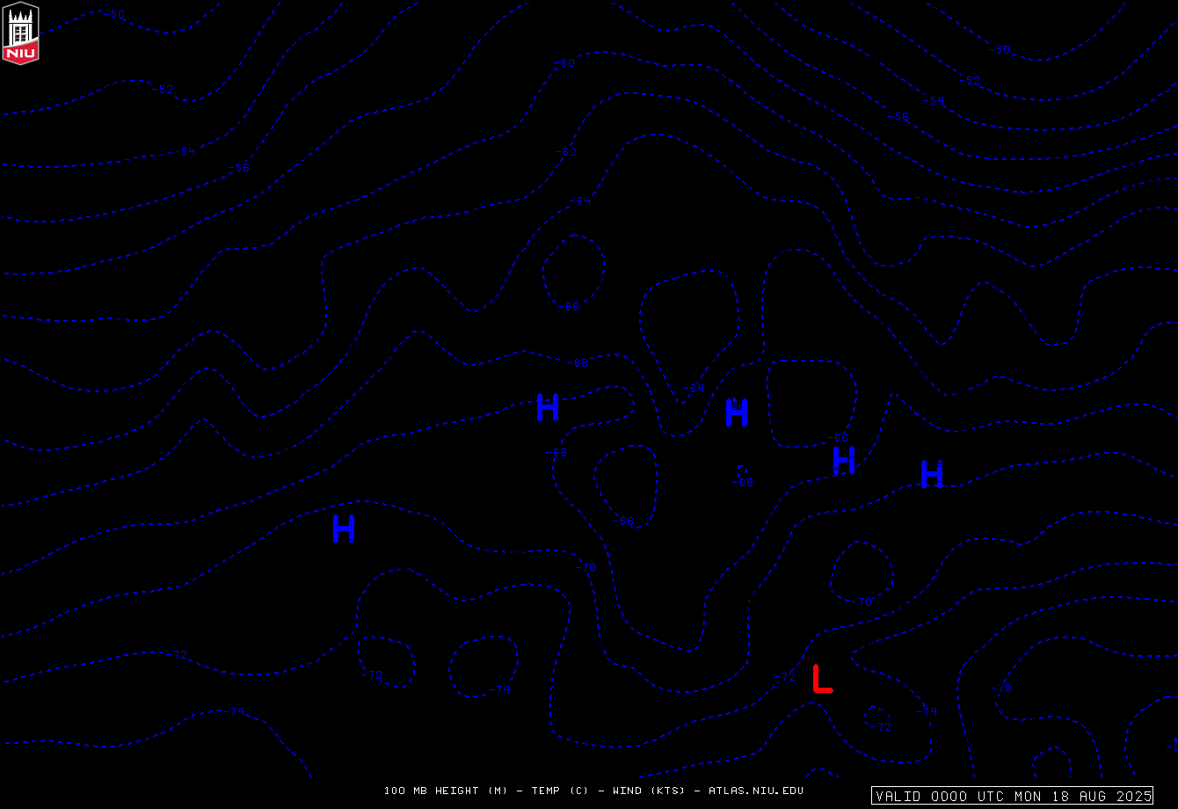Click the -60 contour label

click(564, 63)
